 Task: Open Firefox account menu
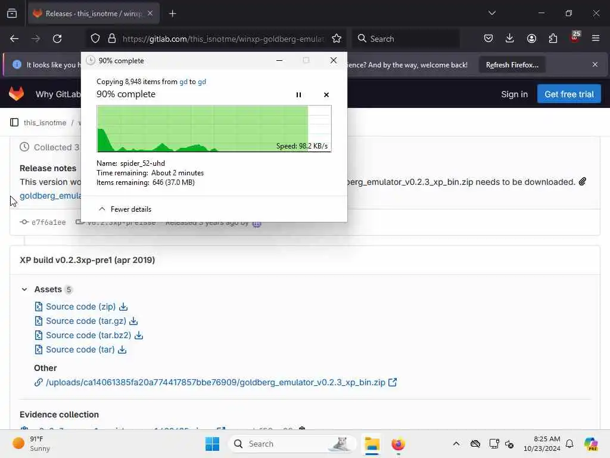click(531, 39)
